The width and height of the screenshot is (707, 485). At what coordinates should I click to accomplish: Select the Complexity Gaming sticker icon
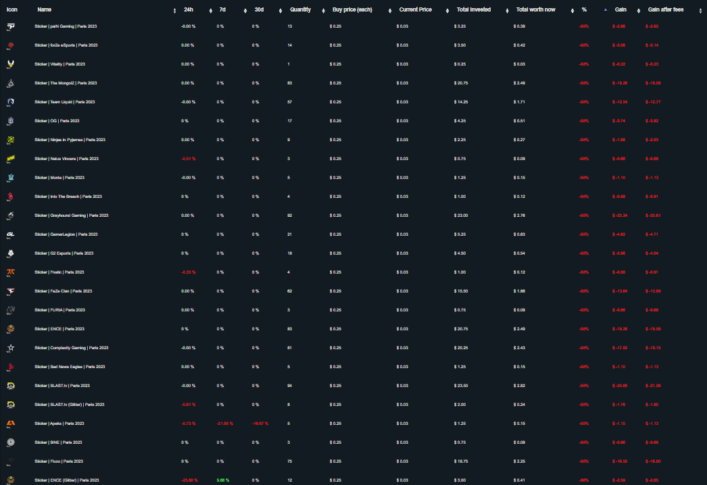coord(11,349)
